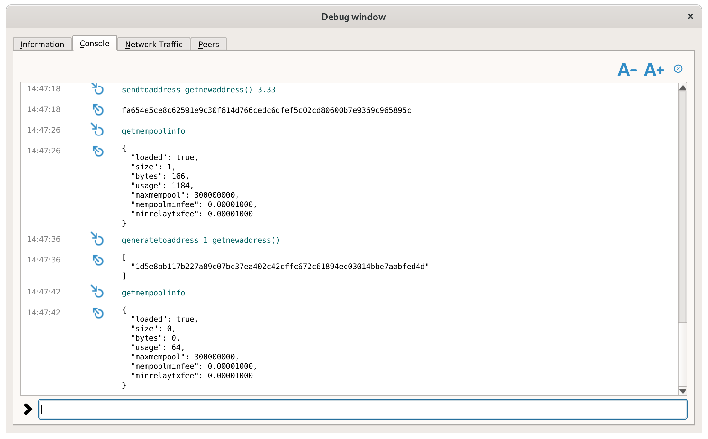
Task: Increase console font size with A+ icon
Action: (x=653, y=70)
